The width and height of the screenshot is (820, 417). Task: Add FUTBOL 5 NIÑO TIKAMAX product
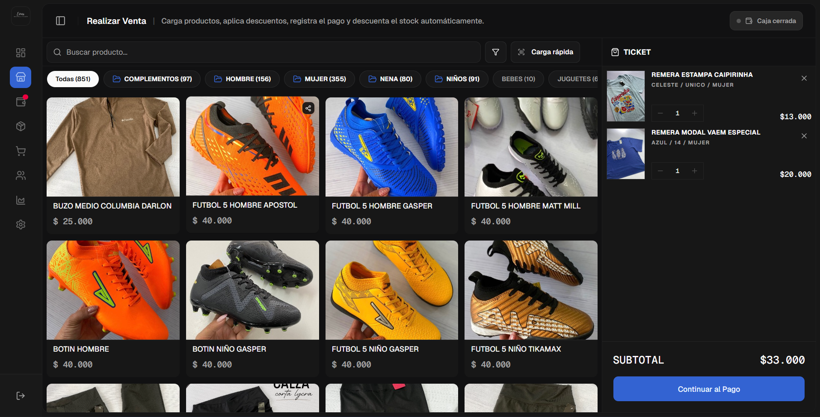pyautogui.click(x=531, y=308)
